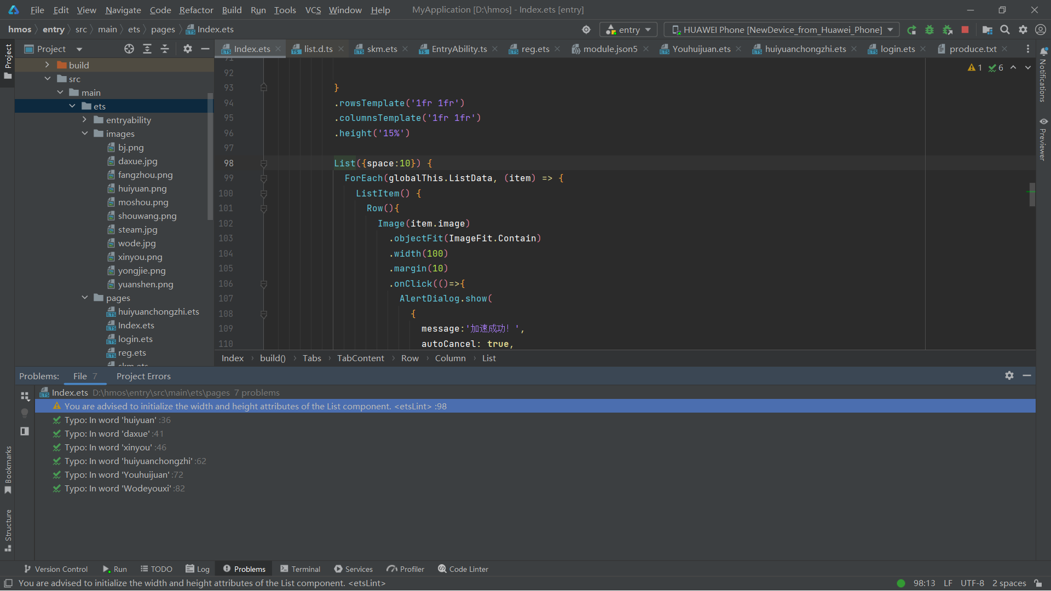This screenshot has width=1051, height=591.
Task: Collapse the main folder
Action: 60,92
